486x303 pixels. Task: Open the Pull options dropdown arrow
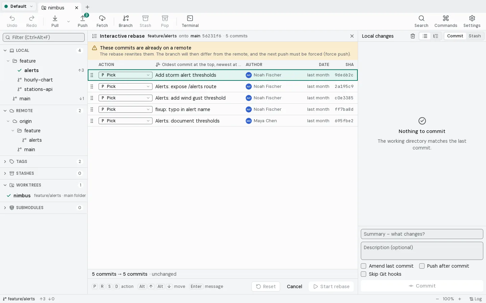(x=69, y=22)
